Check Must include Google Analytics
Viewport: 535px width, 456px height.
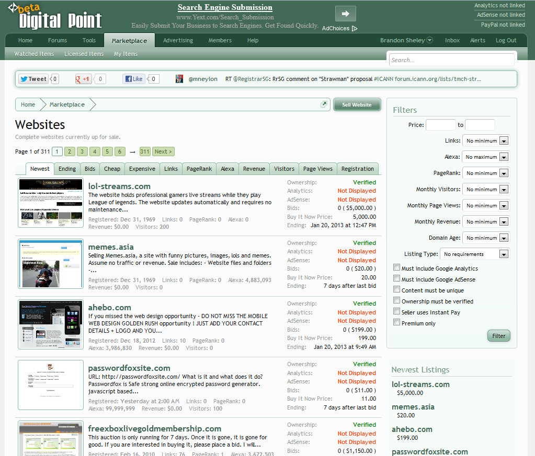[x=396, y=267]
